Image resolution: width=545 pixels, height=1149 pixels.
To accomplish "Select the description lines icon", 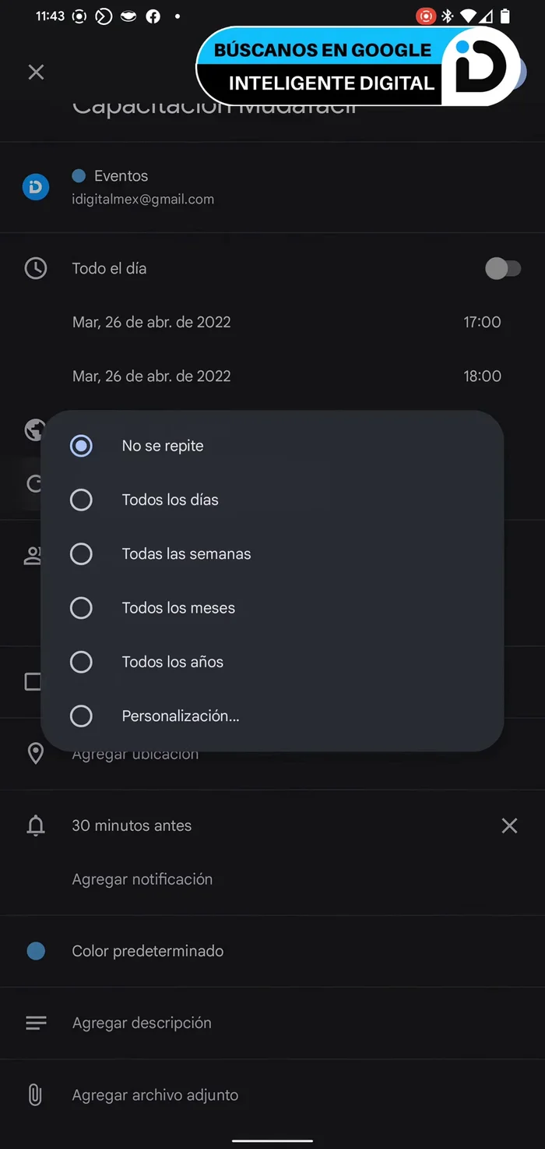I will pos(36,1022).
